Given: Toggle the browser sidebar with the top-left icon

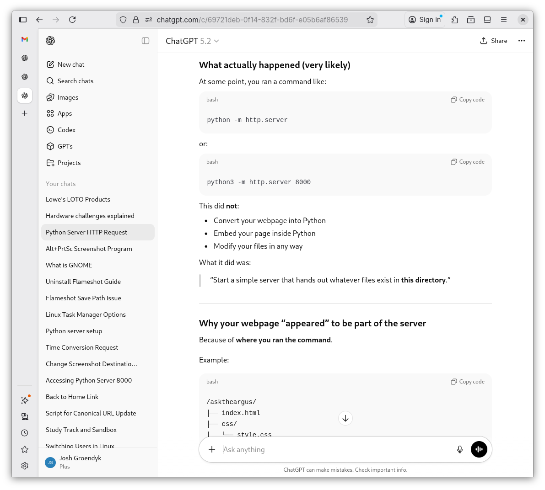Looking at the screenshot, I should click(22, 20).
